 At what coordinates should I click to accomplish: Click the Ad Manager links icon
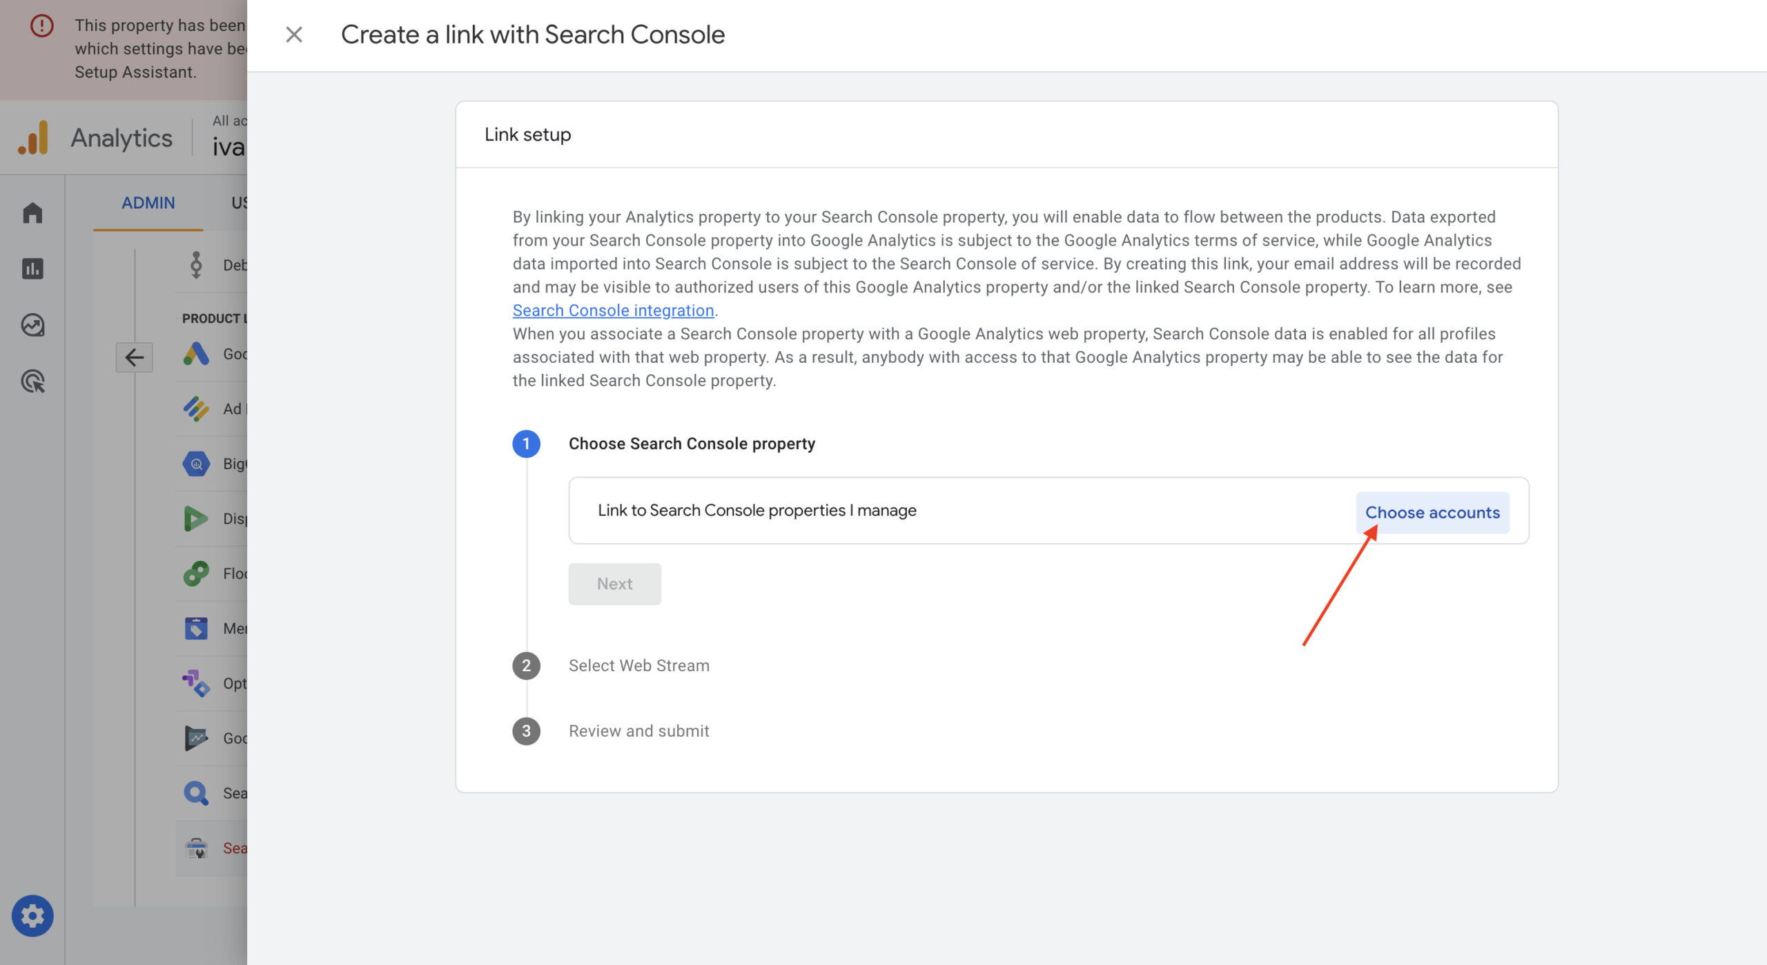pyautogui.click(x=196, y=409)
